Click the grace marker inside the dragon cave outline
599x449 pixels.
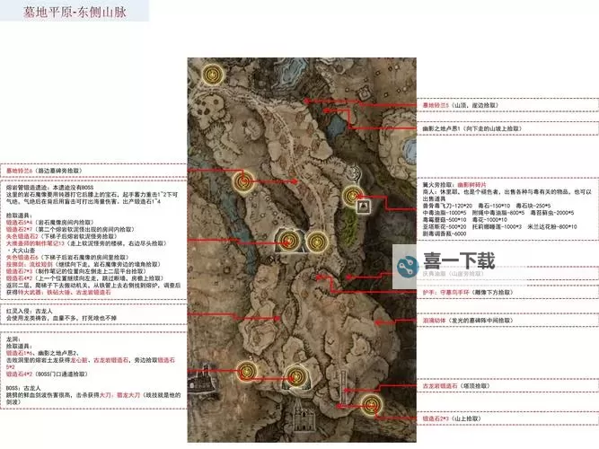pyautogui.click(x=296, y=377)
